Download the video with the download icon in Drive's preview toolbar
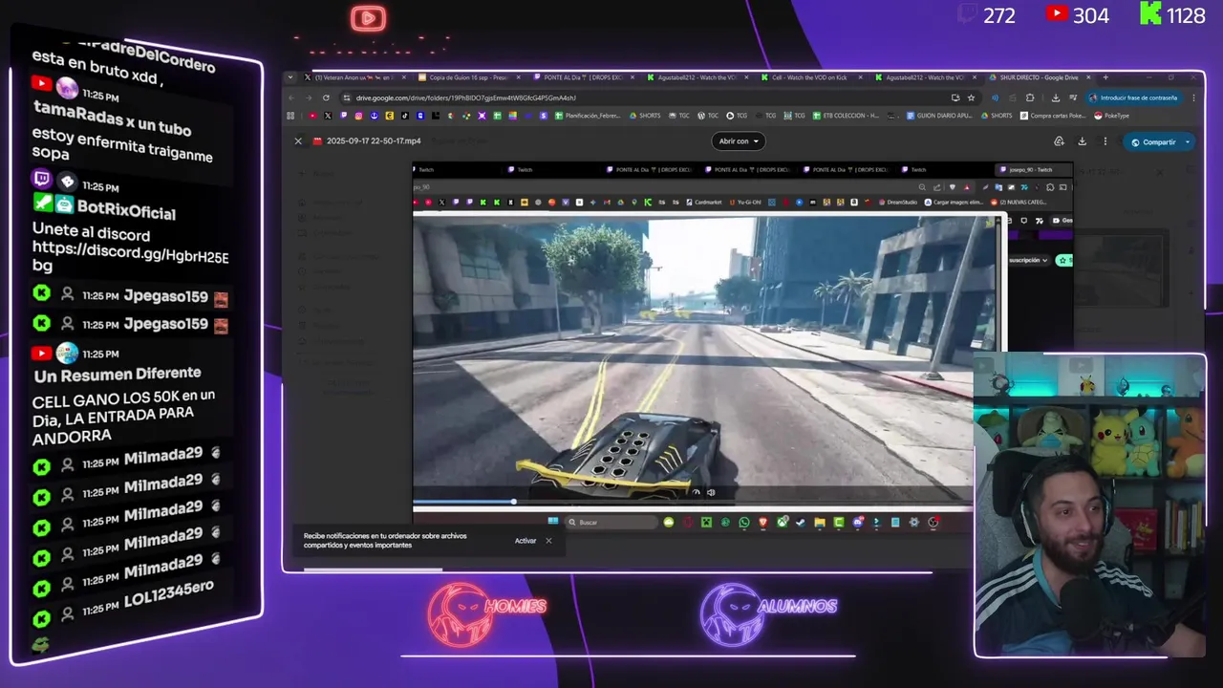1223x688 pixels. [1082, 141]
